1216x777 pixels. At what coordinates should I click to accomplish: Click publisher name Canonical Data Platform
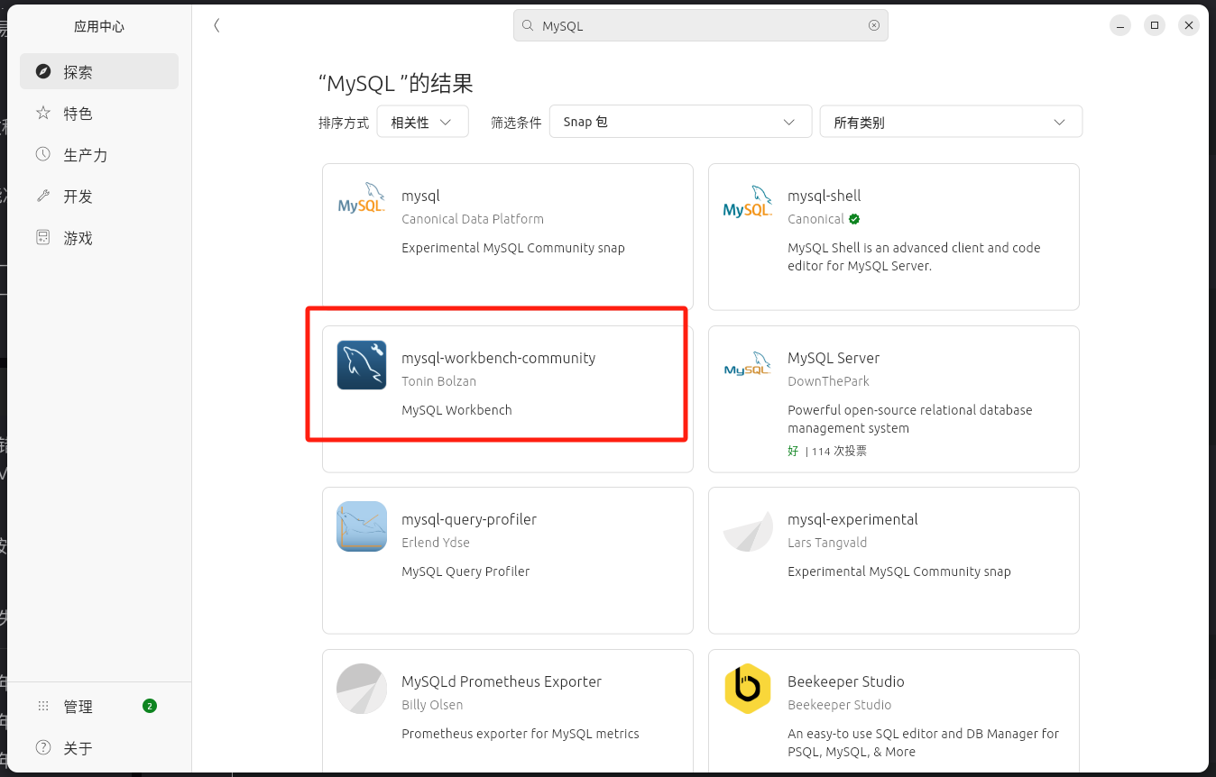click(x=473, y=219)
